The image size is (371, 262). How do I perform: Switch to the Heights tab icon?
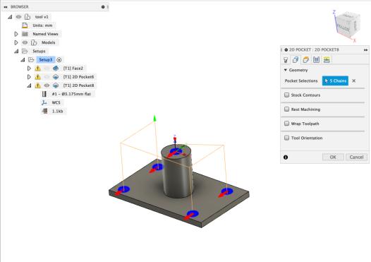tap(305, 60)
